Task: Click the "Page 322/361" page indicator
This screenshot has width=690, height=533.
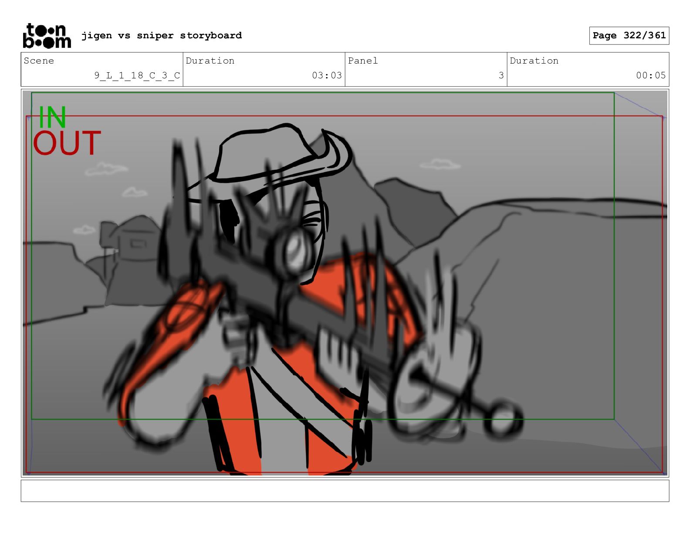Action: pos(629,36)
